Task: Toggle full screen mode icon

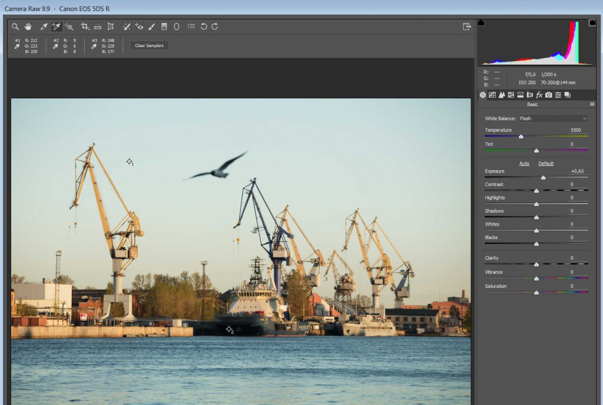Action: [467, 26]
